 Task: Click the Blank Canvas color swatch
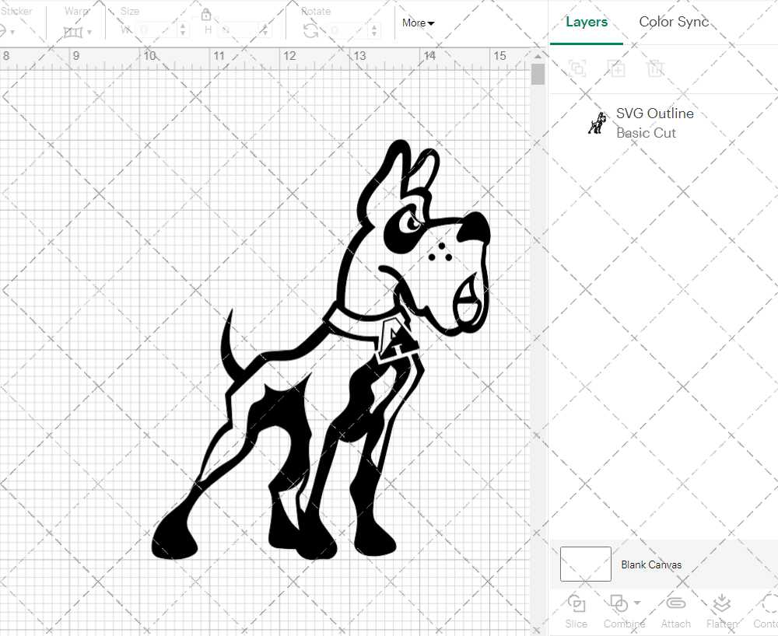click(584, 564)
